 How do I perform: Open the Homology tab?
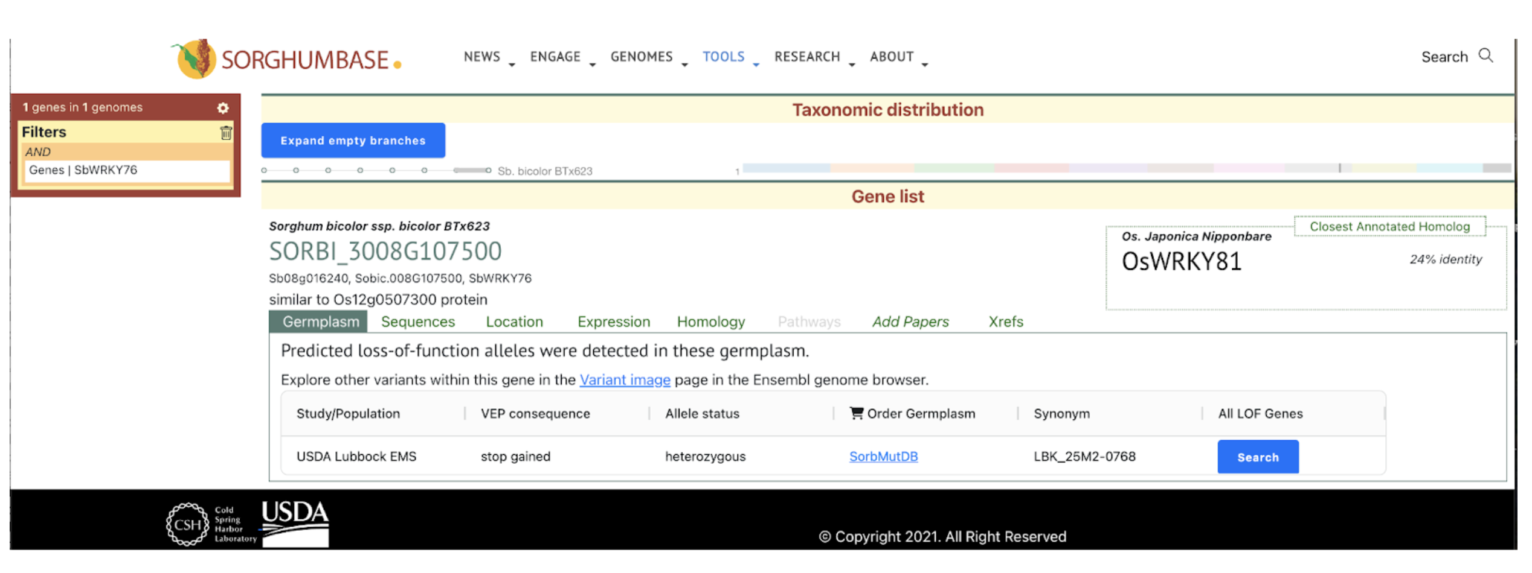point(710,322)
